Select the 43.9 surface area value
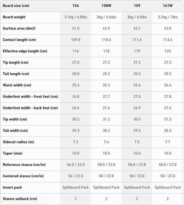Image resolution: width=184 pixels, height=205 pixels. click(x=168, y=28)
